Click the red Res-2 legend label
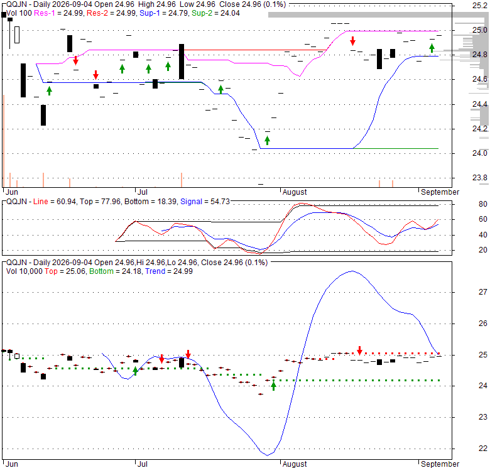 97,13
